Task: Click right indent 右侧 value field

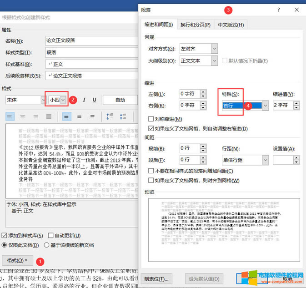Action: tap(190, 105)
